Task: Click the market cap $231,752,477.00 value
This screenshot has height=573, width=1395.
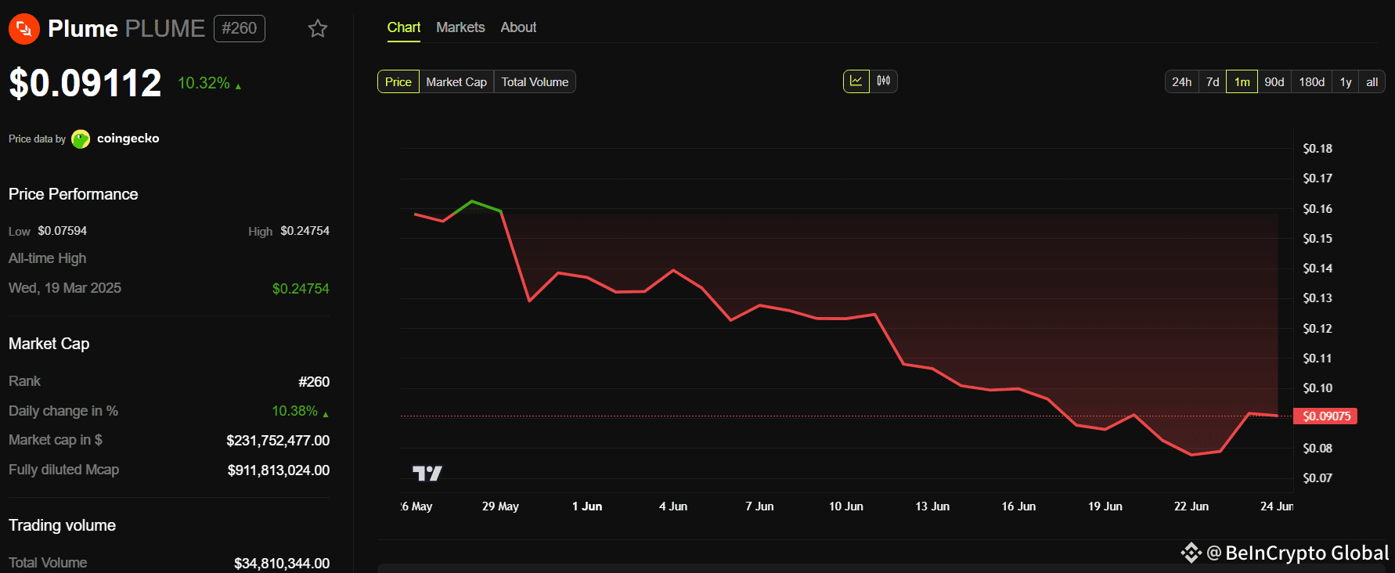Action: tap(278, 441)
